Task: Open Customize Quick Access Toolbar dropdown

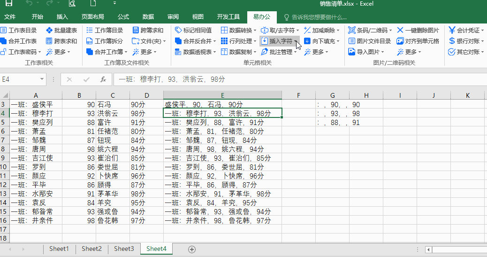Action: coord(114,3)
